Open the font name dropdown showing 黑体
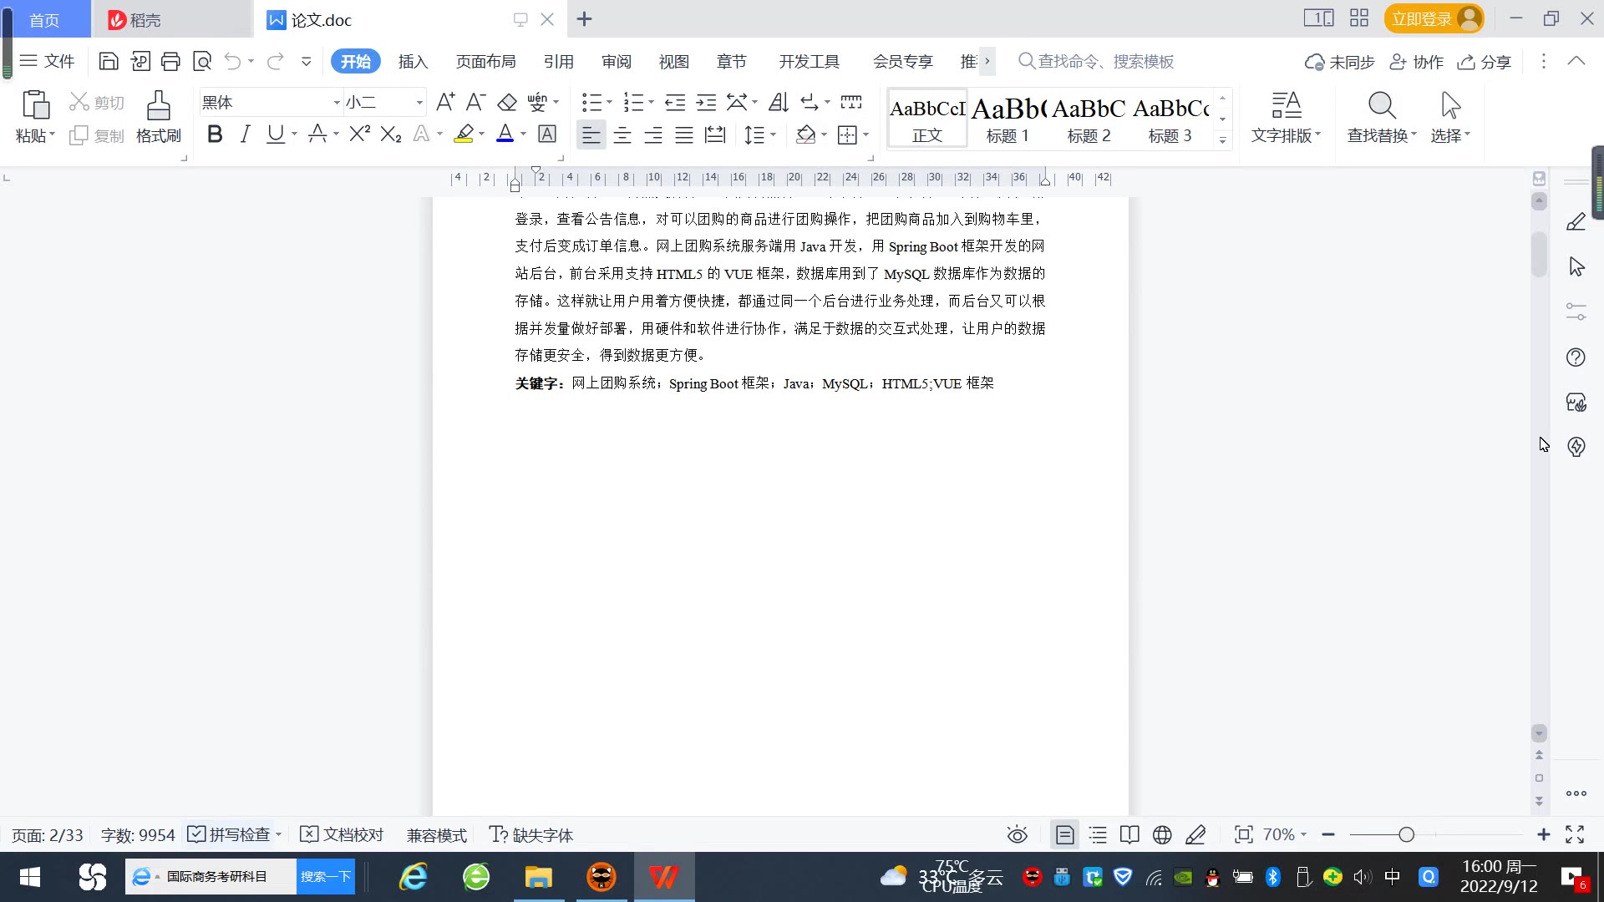Image resolution: width=1604 pixels, height=902 pixels. [337, 103]
